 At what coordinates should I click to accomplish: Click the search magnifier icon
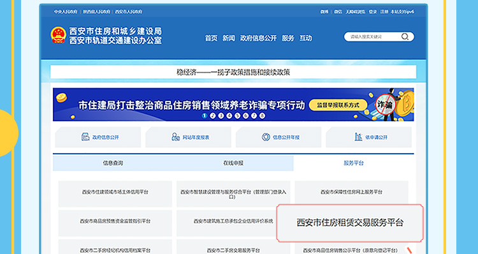click(405, 37)
